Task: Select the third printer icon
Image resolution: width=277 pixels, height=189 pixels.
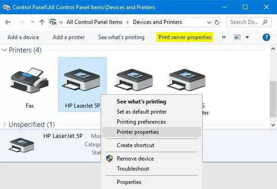Action: (133, 80)
